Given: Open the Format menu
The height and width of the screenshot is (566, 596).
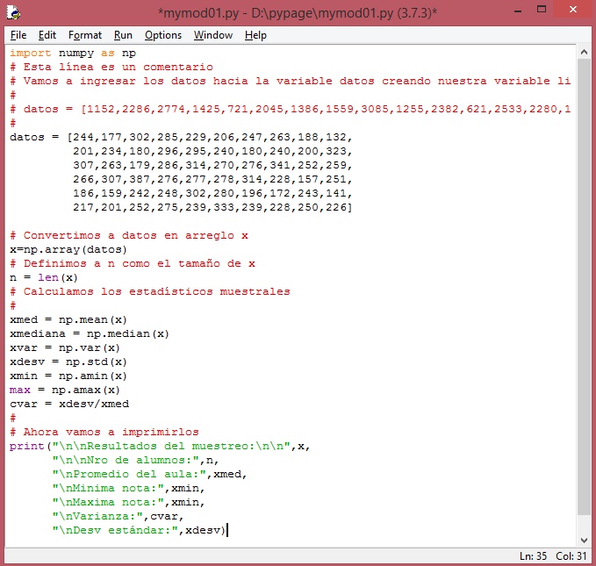Looking at the screenshot, I should (x=85, y=35).
